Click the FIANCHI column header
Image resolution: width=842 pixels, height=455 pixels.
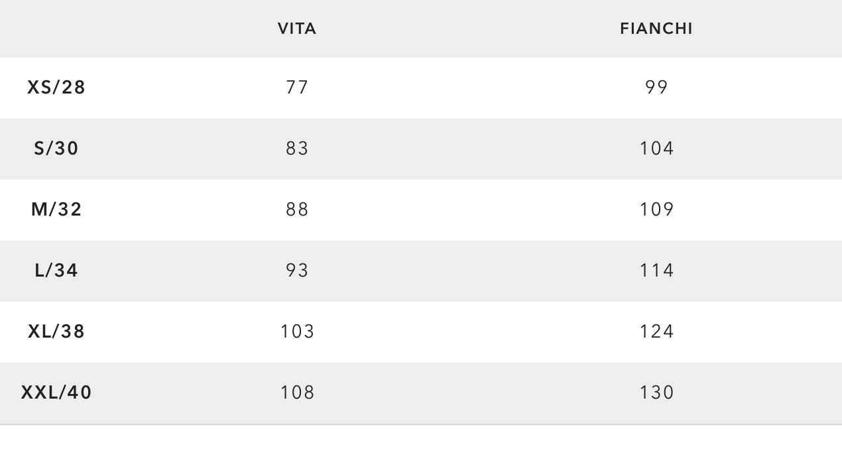656,29
